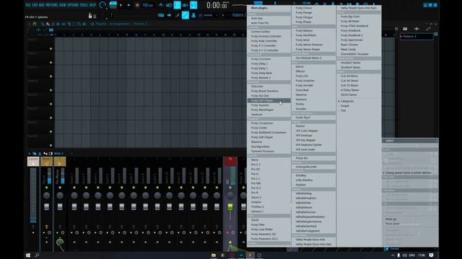
Task: Select the Categories view radio option
Action: (x=347, y=101)
